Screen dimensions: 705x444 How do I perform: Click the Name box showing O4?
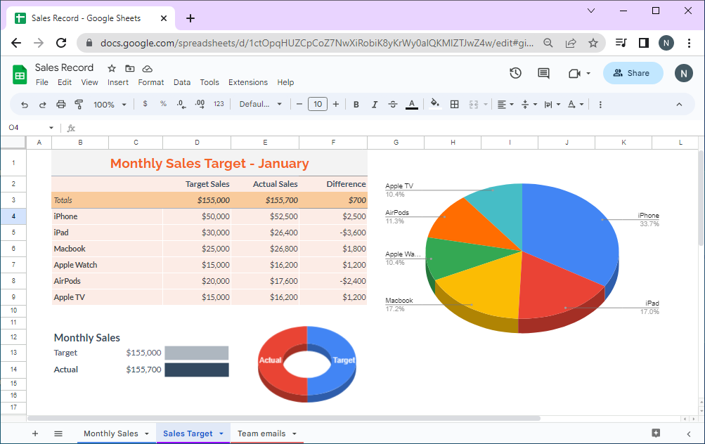click(x=30, y=128)
